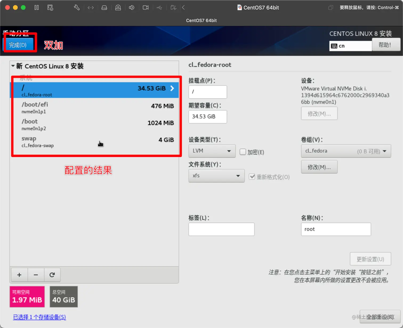Open the device type LVM dropdown

(x=212, y=151)
